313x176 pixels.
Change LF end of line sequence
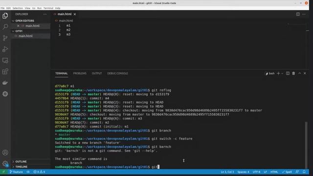tap(265, 172)
